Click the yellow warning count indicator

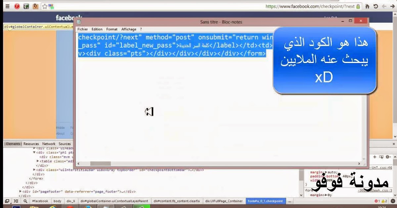tap(384, 201)
